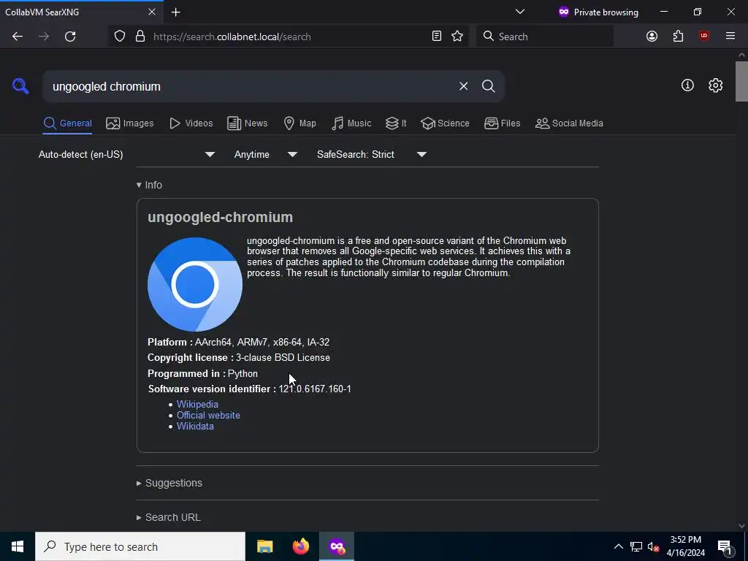This screenshot has height=561, width=748.
Task: Click the ungoogled chromium search query field
Action: (248, 86)
